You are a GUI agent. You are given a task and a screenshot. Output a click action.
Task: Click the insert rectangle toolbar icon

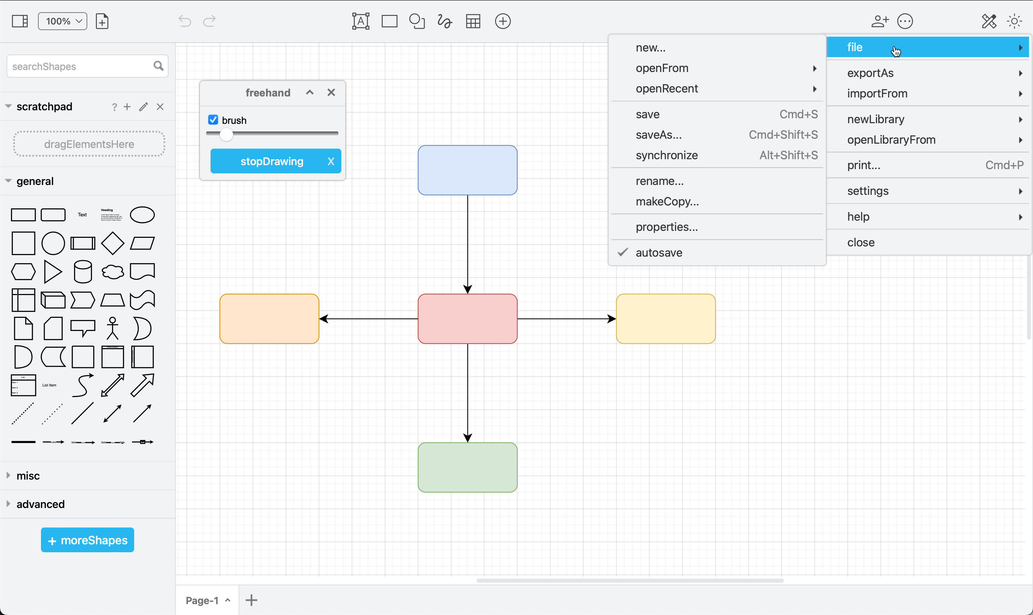click(389, 21)
